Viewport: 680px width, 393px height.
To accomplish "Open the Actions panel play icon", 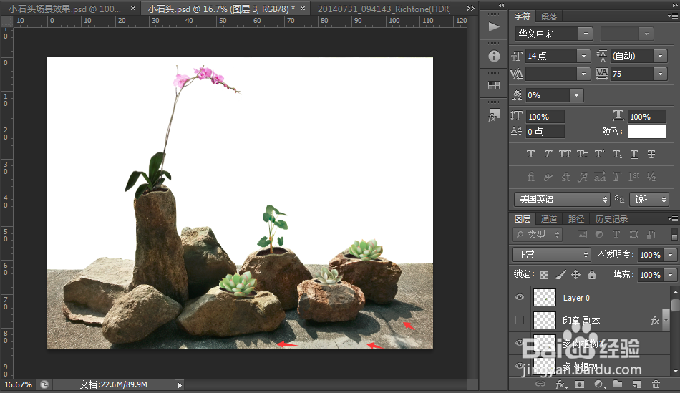I will (493, 27).
